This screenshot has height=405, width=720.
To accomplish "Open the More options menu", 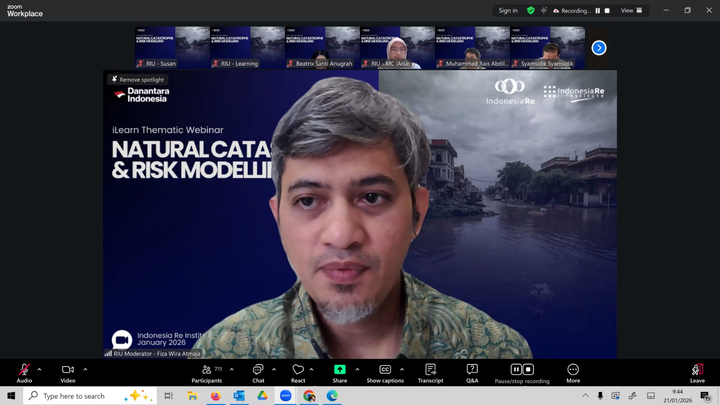I will (573, 373).
